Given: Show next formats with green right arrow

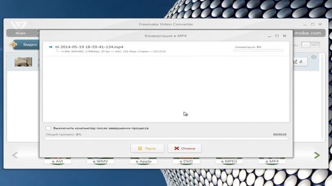Looking at the screenshot, I should click(317, 155).
